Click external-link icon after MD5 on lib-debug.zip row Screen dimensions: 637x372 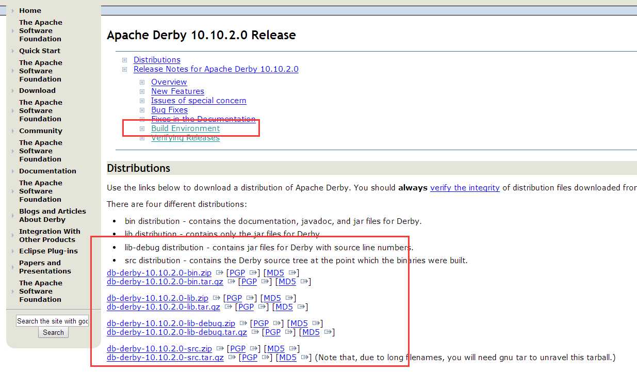[316, 323]
